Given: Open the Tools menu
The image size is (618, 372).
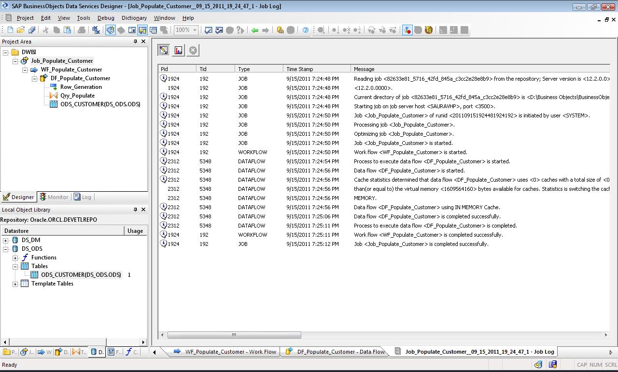Looking at the screenshot, I should (x=84, y=18).
